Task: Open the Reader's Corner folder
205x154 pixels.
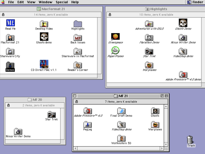Action: coord(78,65)
